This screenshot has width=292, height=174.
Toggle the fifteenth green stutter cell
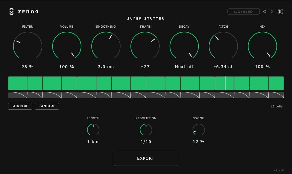[x=259, y=83]
